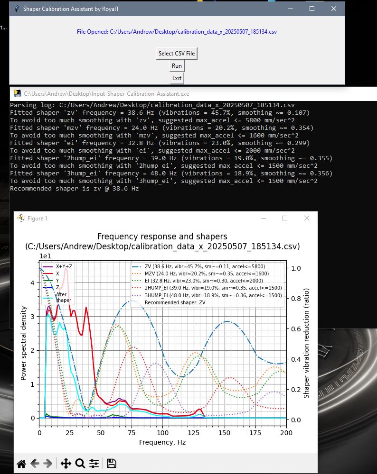Click the Fitted shaper '2hump_ei' console line
377x474 pixels.
coord(171,158)
